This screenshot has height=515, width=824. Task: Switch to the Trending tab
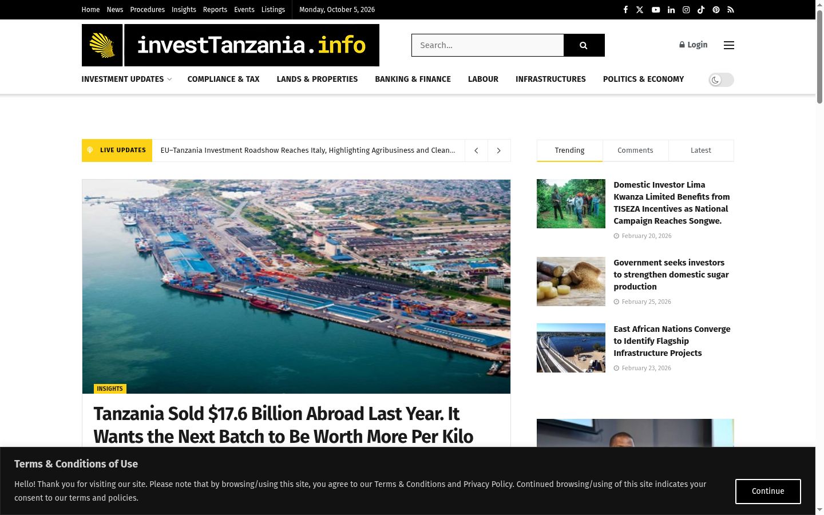(569, 150)
